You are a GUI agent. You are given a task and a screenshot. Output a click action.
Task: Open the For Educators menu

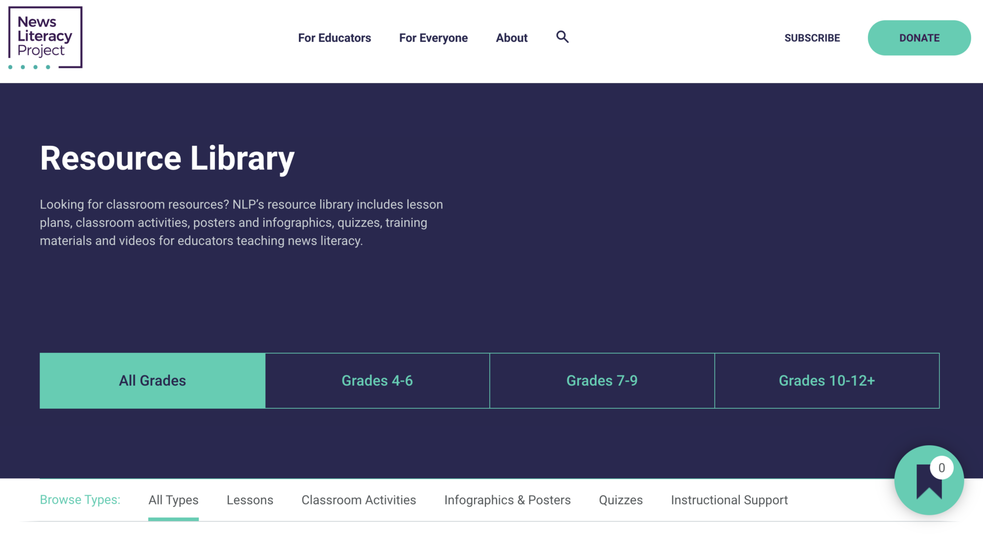click(334, 37)
